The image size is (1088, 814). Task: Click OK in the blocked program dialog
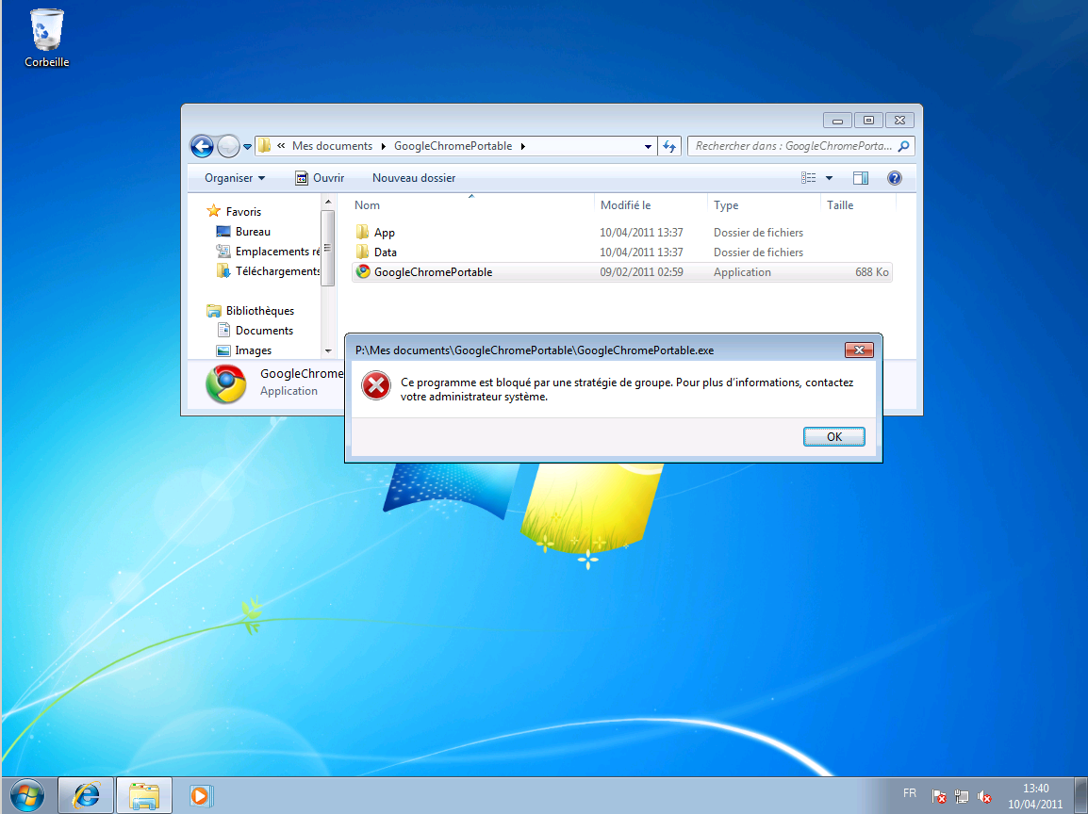pyautogui.click(x=834, y=437)
